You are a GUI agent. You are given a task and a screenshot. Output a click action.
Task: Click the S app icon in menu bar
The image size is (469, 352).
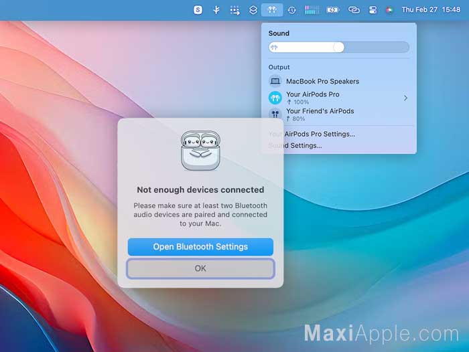[198, 10]
